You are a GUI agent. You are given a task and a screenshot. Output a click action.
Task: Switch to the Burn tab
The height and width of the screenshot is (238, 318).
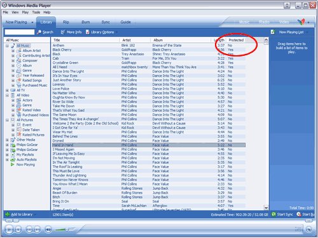[86, 22]
